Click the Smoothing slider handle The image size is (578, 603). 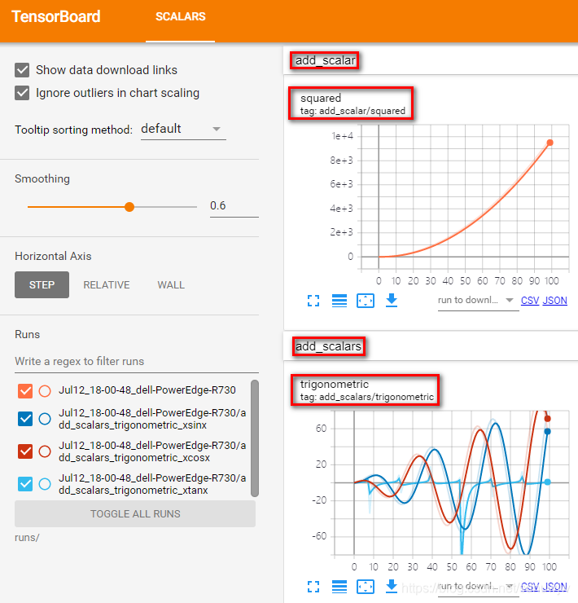coord(129,207)
